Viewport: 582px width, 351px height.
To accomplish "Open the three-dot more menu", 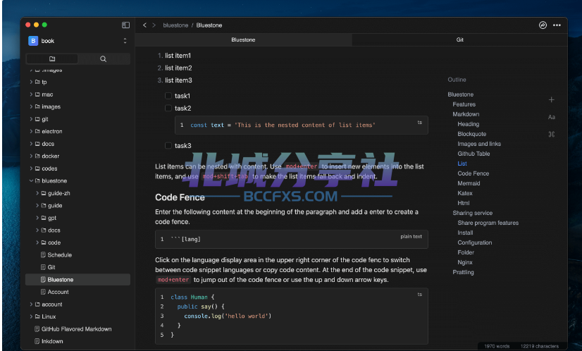I will (557, 25).
